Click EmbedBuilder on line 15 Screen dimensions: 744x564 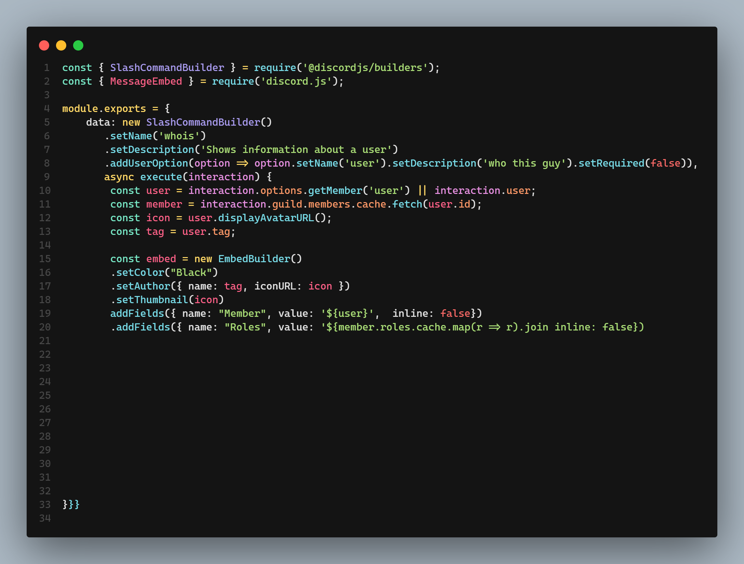click(254, 259)
